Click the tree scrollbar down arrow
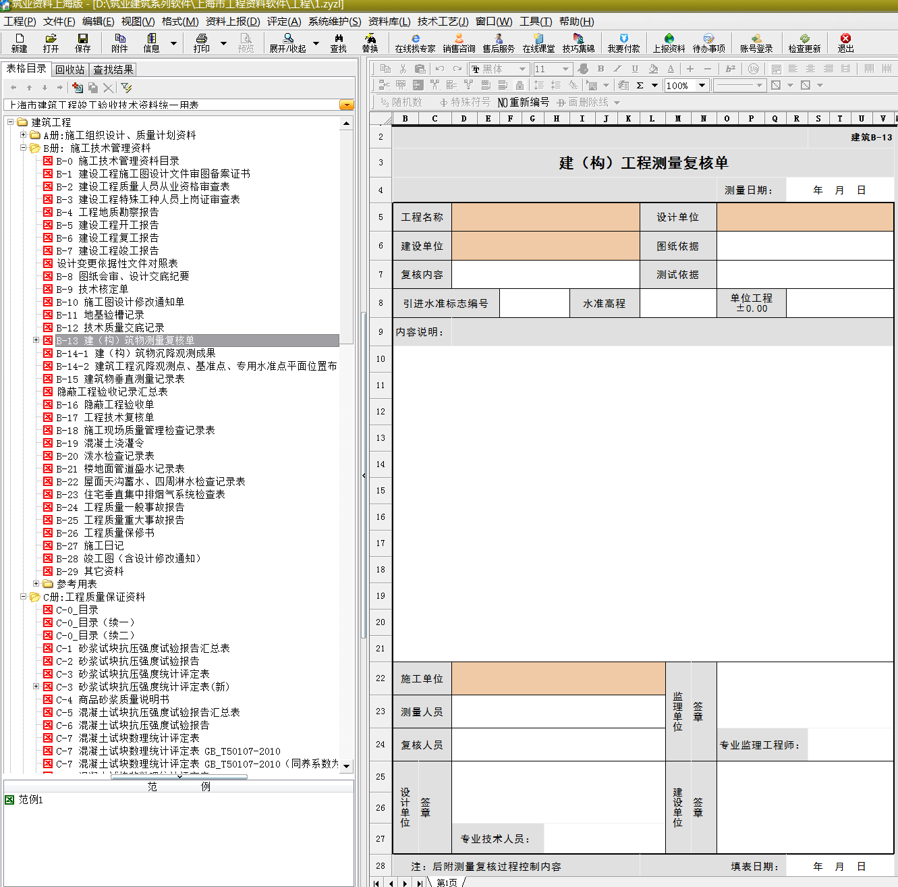The height and width of the screenshot is (887, 898). coord(347,766)
